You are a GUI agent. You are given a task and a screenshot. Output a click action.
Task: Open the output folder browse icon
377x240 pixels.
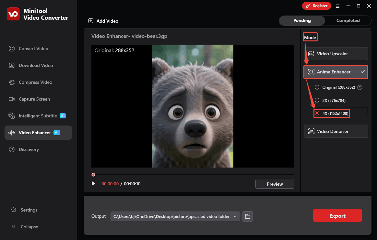tap(248, 216)
